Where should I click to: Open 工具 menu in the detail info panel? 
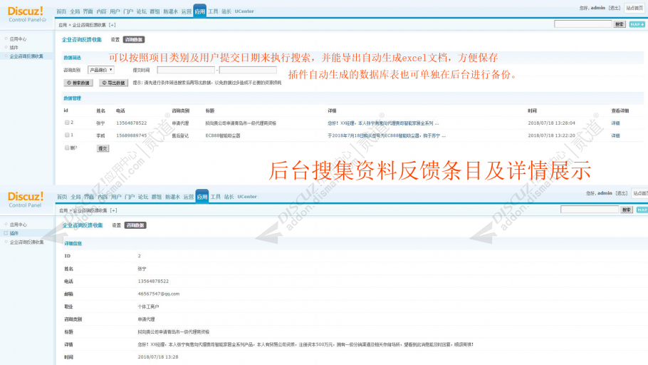[215, 197]
